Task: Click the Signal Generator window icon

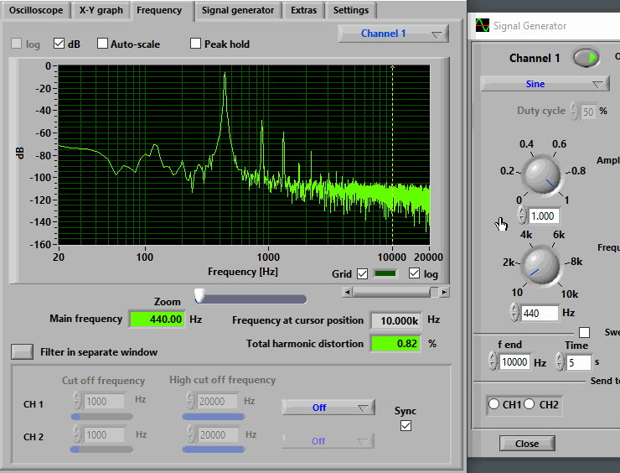Action: coord(483,25)
